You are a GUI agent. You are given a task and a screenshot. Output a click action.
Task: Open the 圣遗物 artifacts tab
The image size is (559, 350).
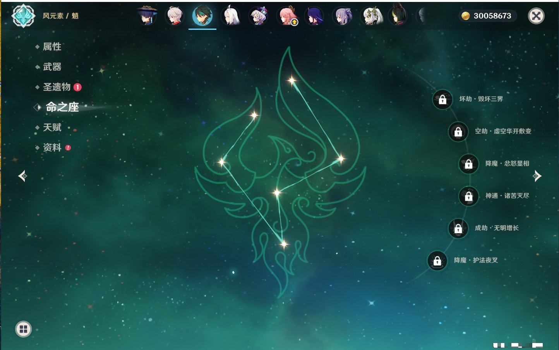coord(57,87)
